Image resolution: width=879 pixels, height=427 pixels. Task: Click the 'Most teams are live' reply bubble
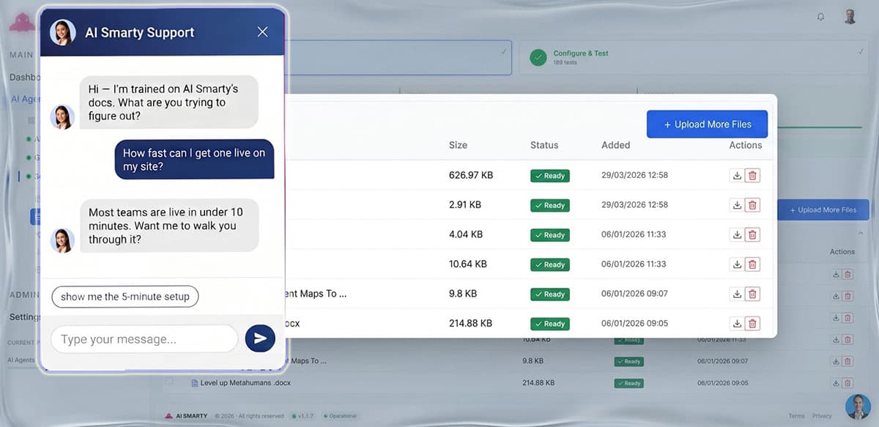coord(169,226)
